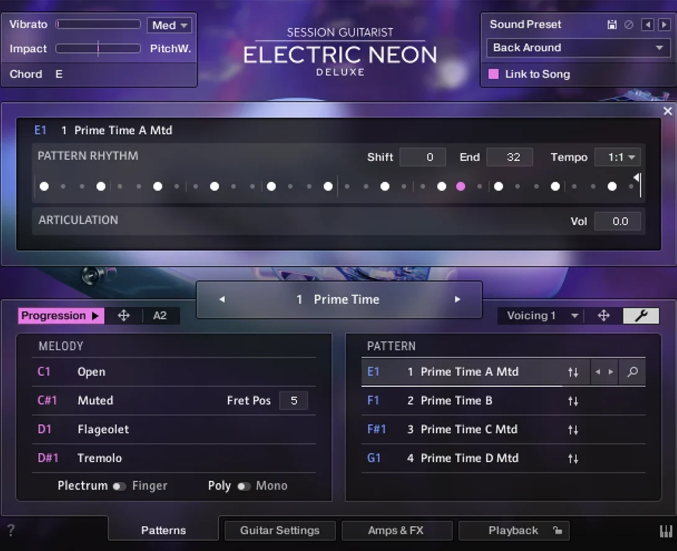Switch to the Guitar Settings tab
The height and width of the screenshot is (551, 677).
click(279, 531)
